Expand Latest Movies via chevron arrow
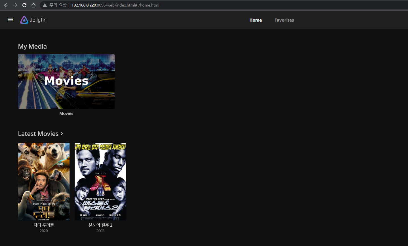Image resolution: width=408 pixels, height=246 pixels. tap(62, 134)
